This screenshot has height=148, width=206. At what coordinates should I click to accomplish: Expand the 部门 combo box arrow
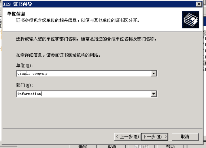(154, 94)
